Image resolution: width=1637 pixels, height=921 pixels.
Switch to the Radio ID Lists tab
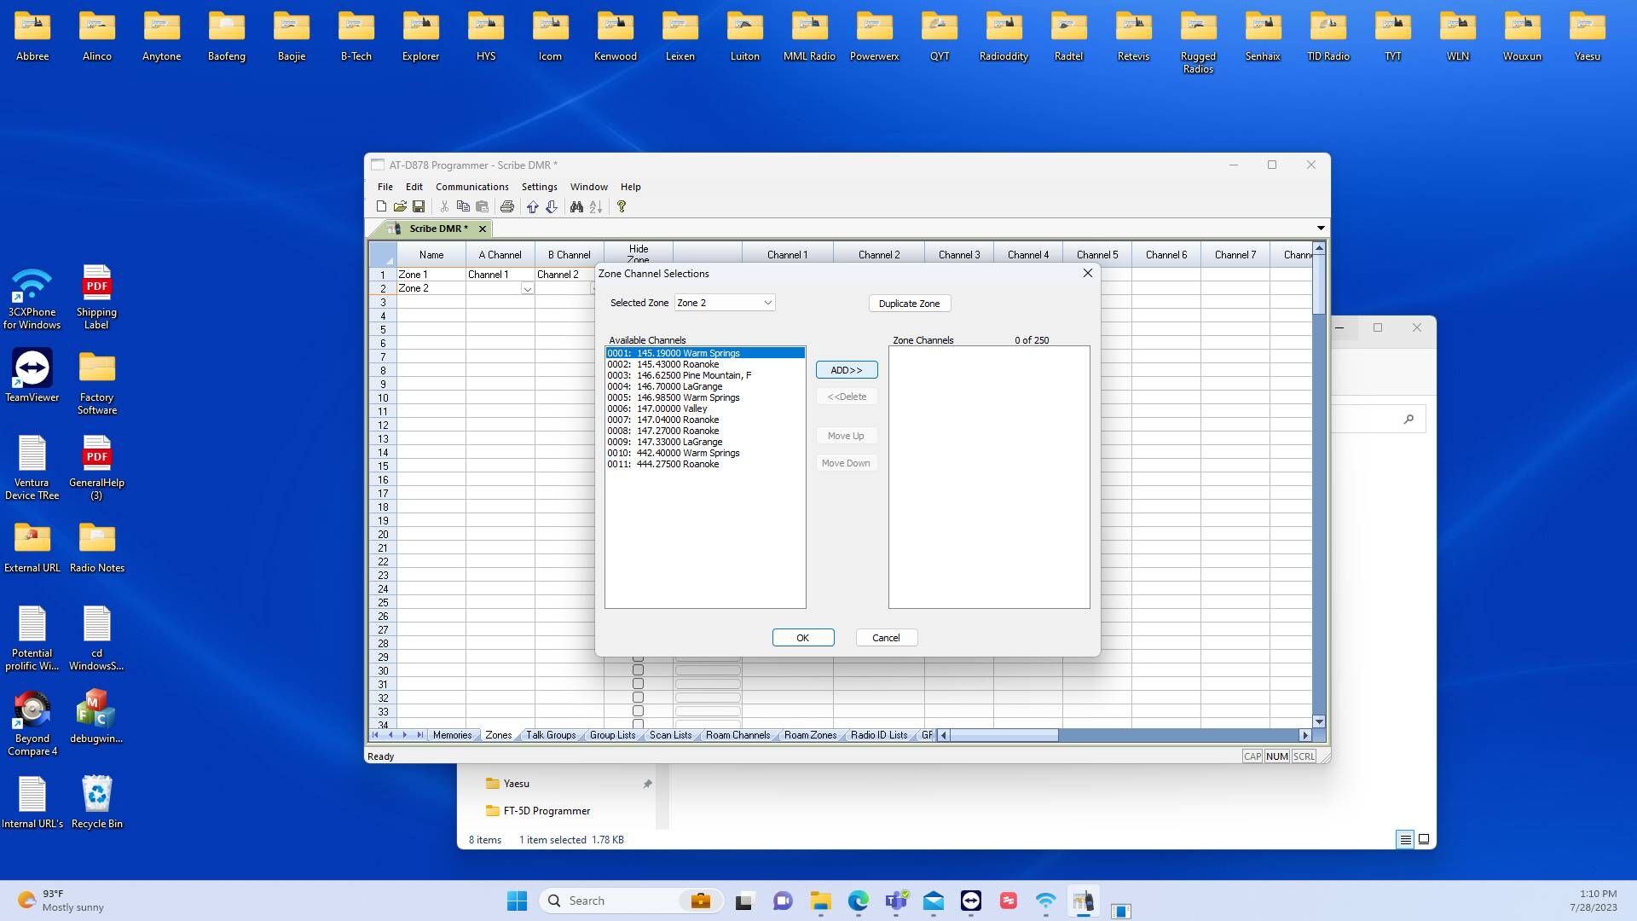click(879, 735)
